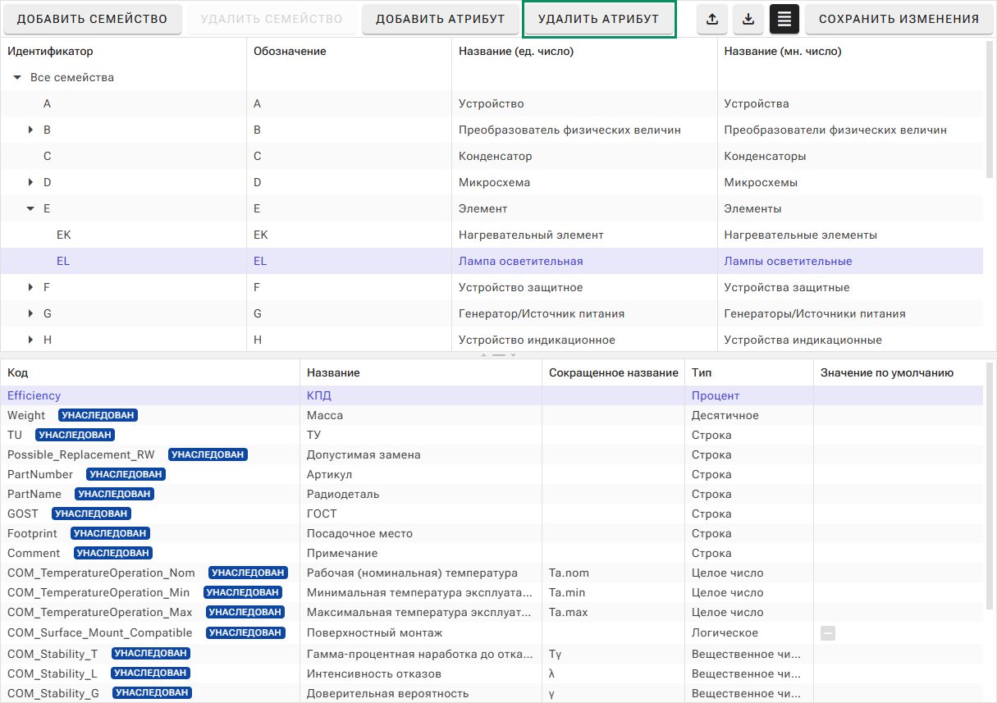
Task: Save changes with 'Сохранить изменения'
Action: pyautogui.click(x=899, y=19)
